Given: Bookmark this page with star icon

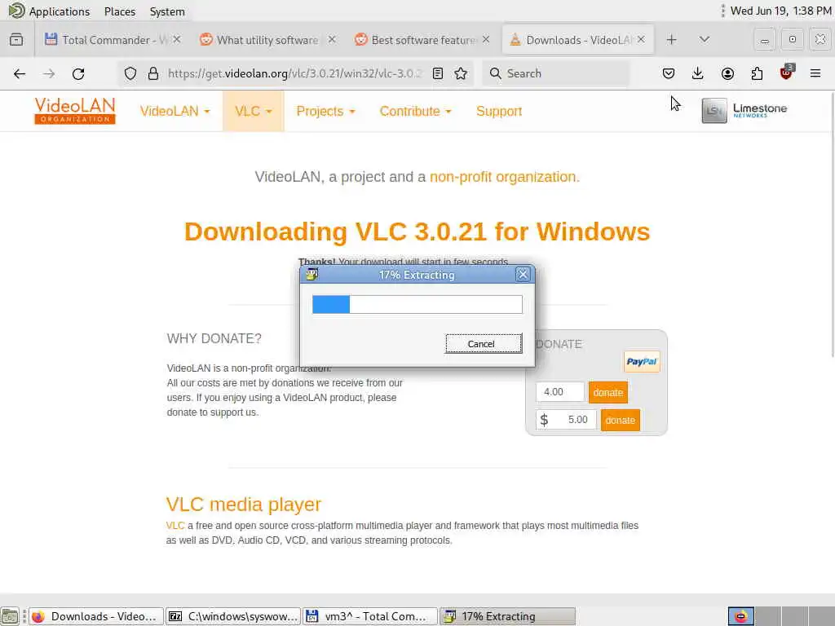Looking at the screenshot, I should point(462,73).
